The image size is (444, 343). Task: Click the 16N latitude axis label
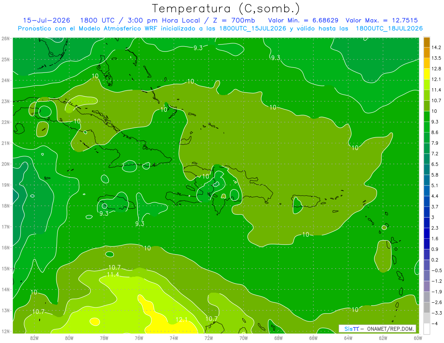pos(6,248)
